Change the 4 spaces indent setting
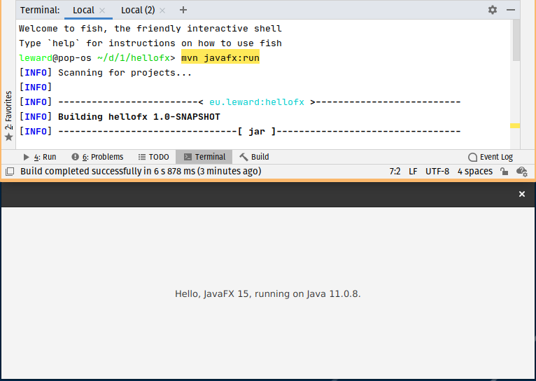The image size is (536, 381). tap(475, 172)
